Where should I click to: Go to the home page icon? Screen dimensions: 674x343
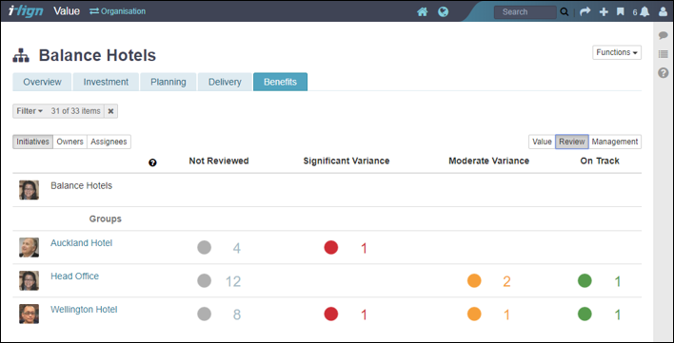click(x=423, y=11)
